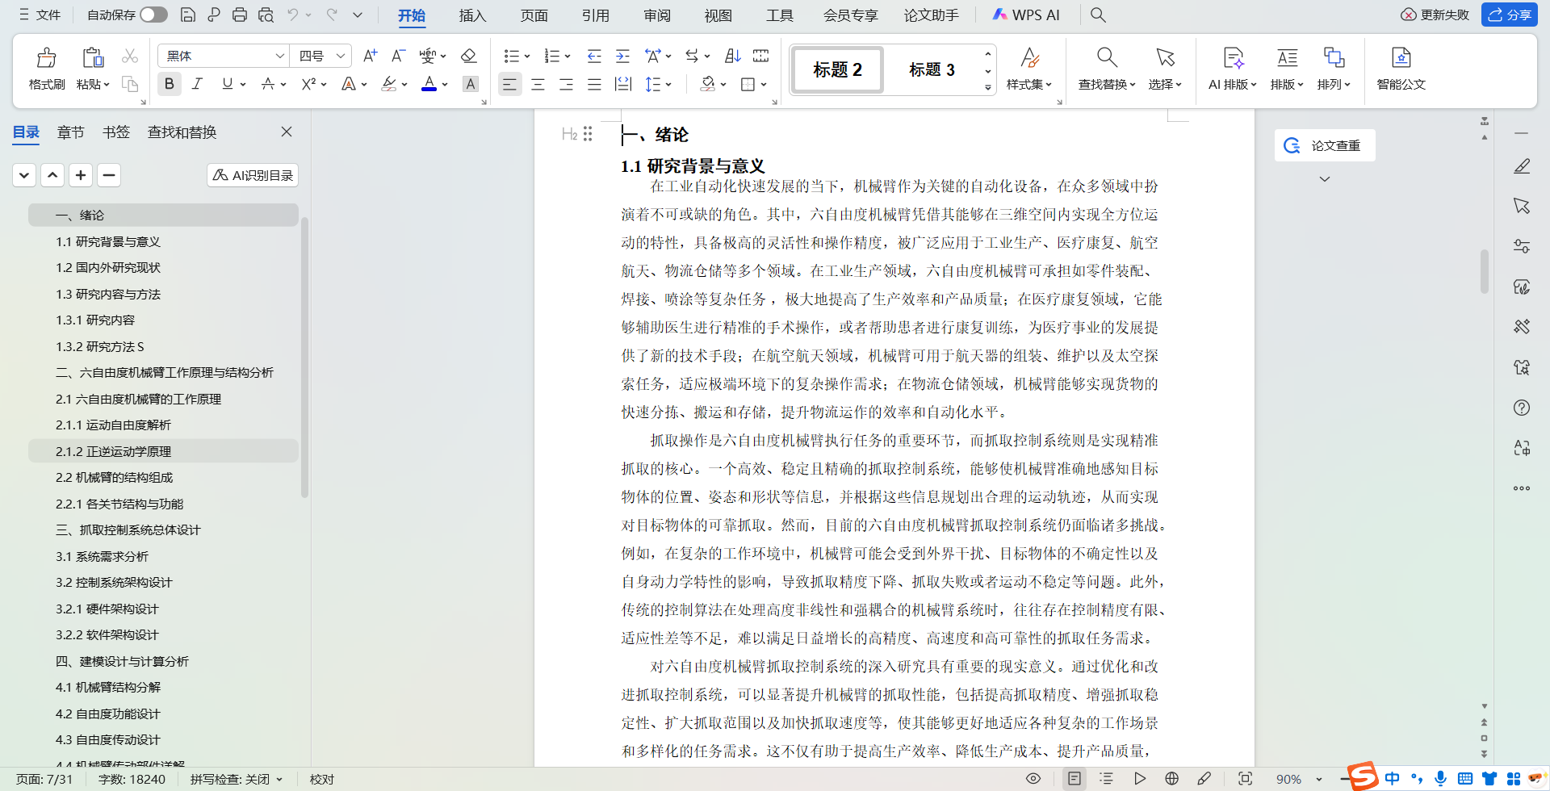Screen dimensions: 1550x791
Task: Click the font color red A swatch
Action: click(429, 84)
